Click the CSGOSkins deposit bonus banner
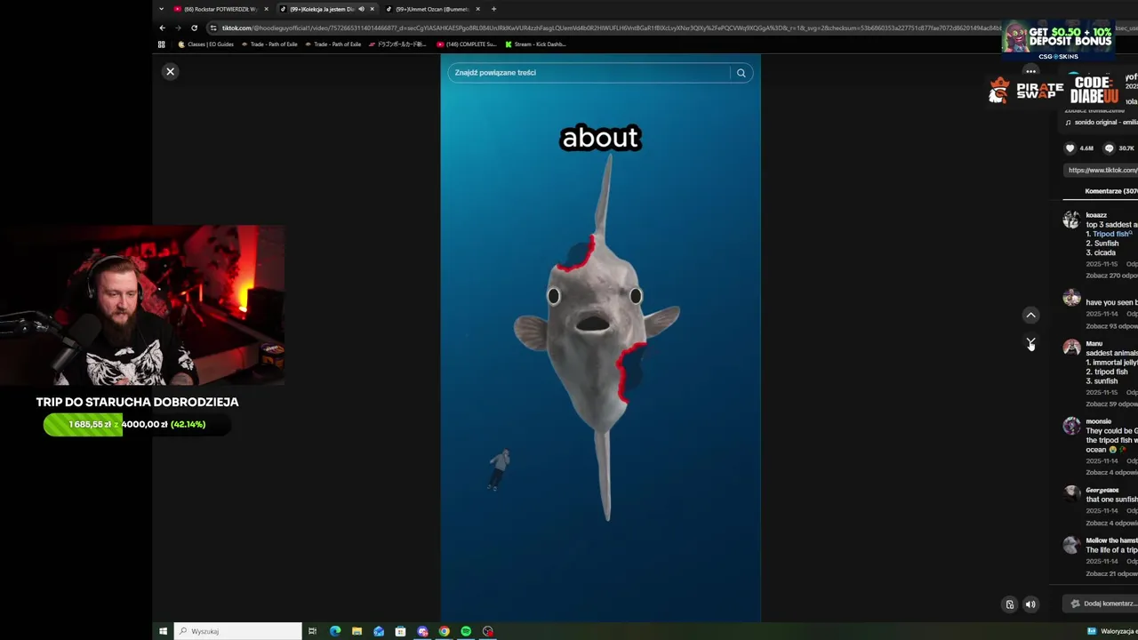1138x640 pixels. click(1058, 40)
